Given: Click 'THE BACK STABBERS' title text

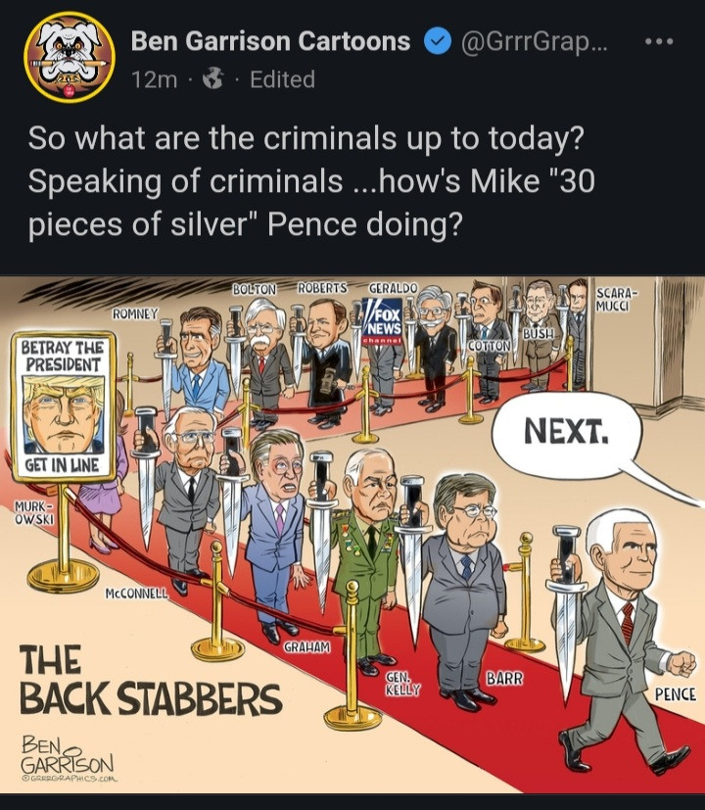Looking at the screenshot, I should click(150, 680).
